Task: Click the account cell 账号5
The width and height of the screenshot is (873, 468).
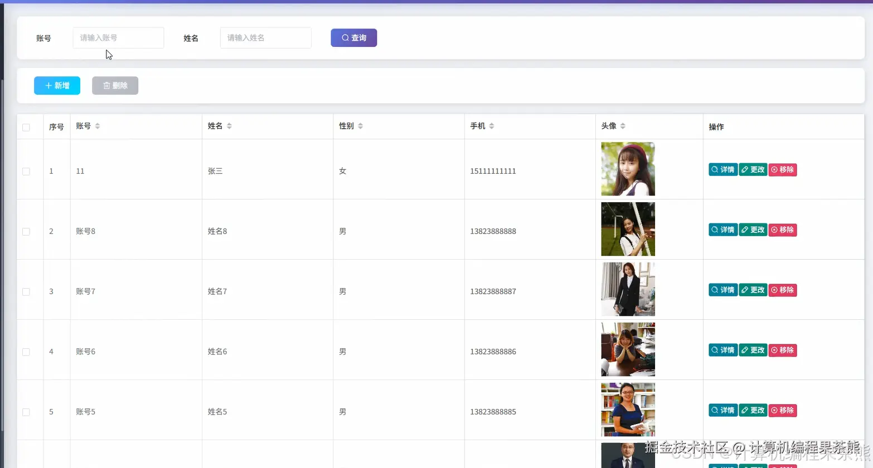Action: (86, 412)
